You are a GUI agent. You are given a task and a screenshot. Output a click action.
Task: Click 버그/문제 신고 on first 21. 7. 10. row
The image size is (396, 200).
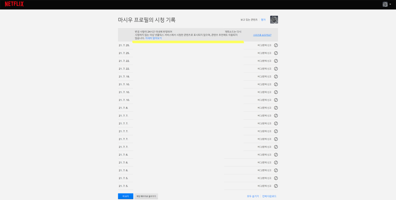click(x=264, y=84)
